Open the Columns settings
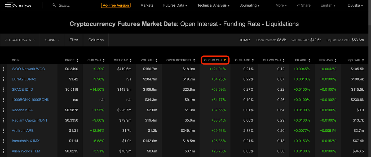 click(x=96, y=40)
